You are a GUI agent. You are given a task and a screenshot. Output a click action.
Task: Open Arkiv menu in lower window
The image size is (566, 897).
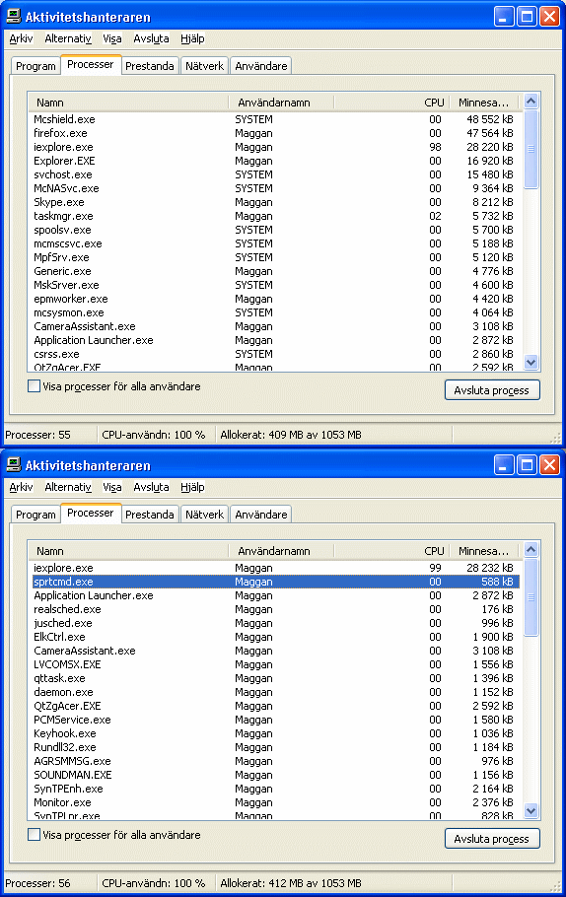click(21, 487)
